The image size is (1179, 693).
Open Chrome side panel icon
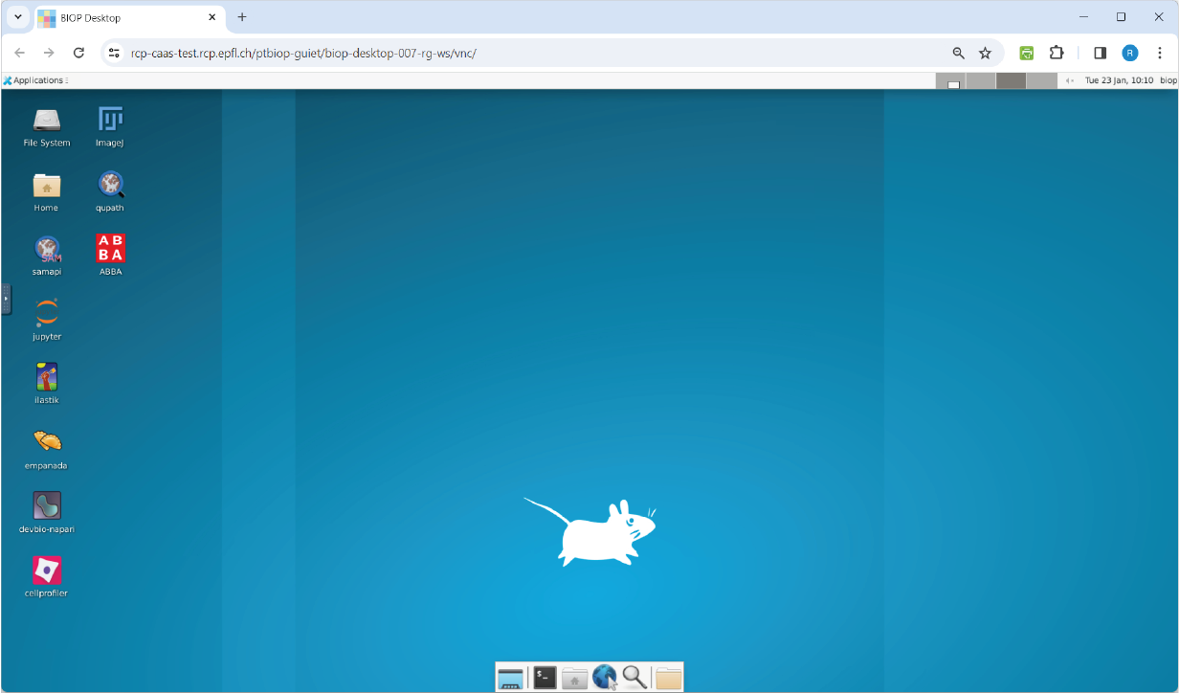click(x=1100, y=53)
